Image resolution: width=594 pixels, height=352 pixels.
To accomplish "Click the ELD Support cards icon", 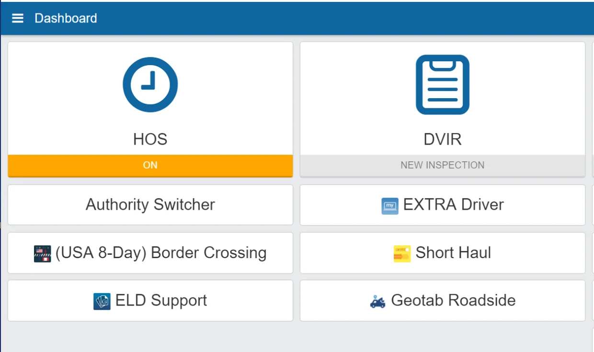I will pos(102,301).
